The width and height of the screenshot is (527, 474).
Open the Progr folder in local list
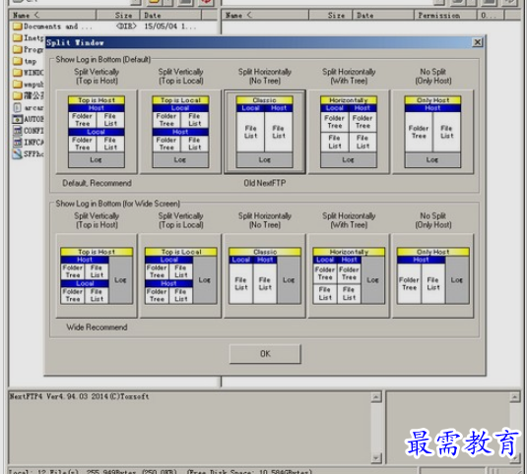coord(29,49)
